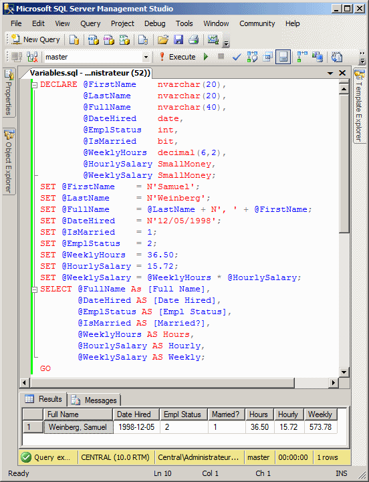
Task: Click the Cancel Executing Query stop icon
Action: pyautogui.click(x=221, y=56)
